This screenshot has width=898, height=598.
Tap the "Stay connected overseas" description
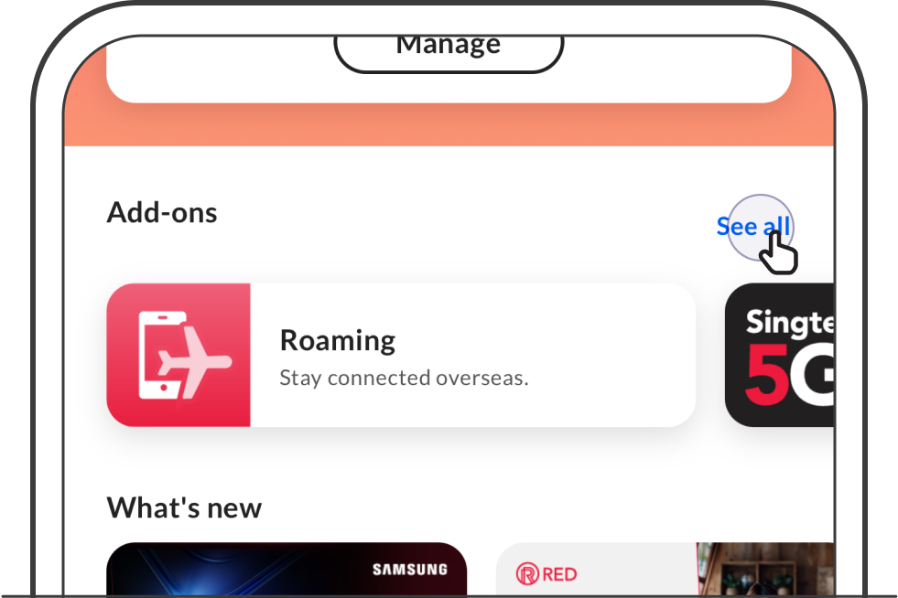pyautogui.click(x=404, y=378)
